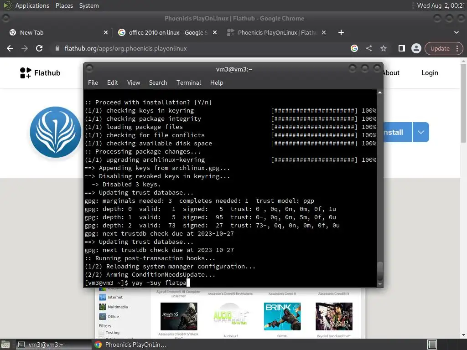The image size is (467, 350).
Task: Open the System menu
Action: 89,5
